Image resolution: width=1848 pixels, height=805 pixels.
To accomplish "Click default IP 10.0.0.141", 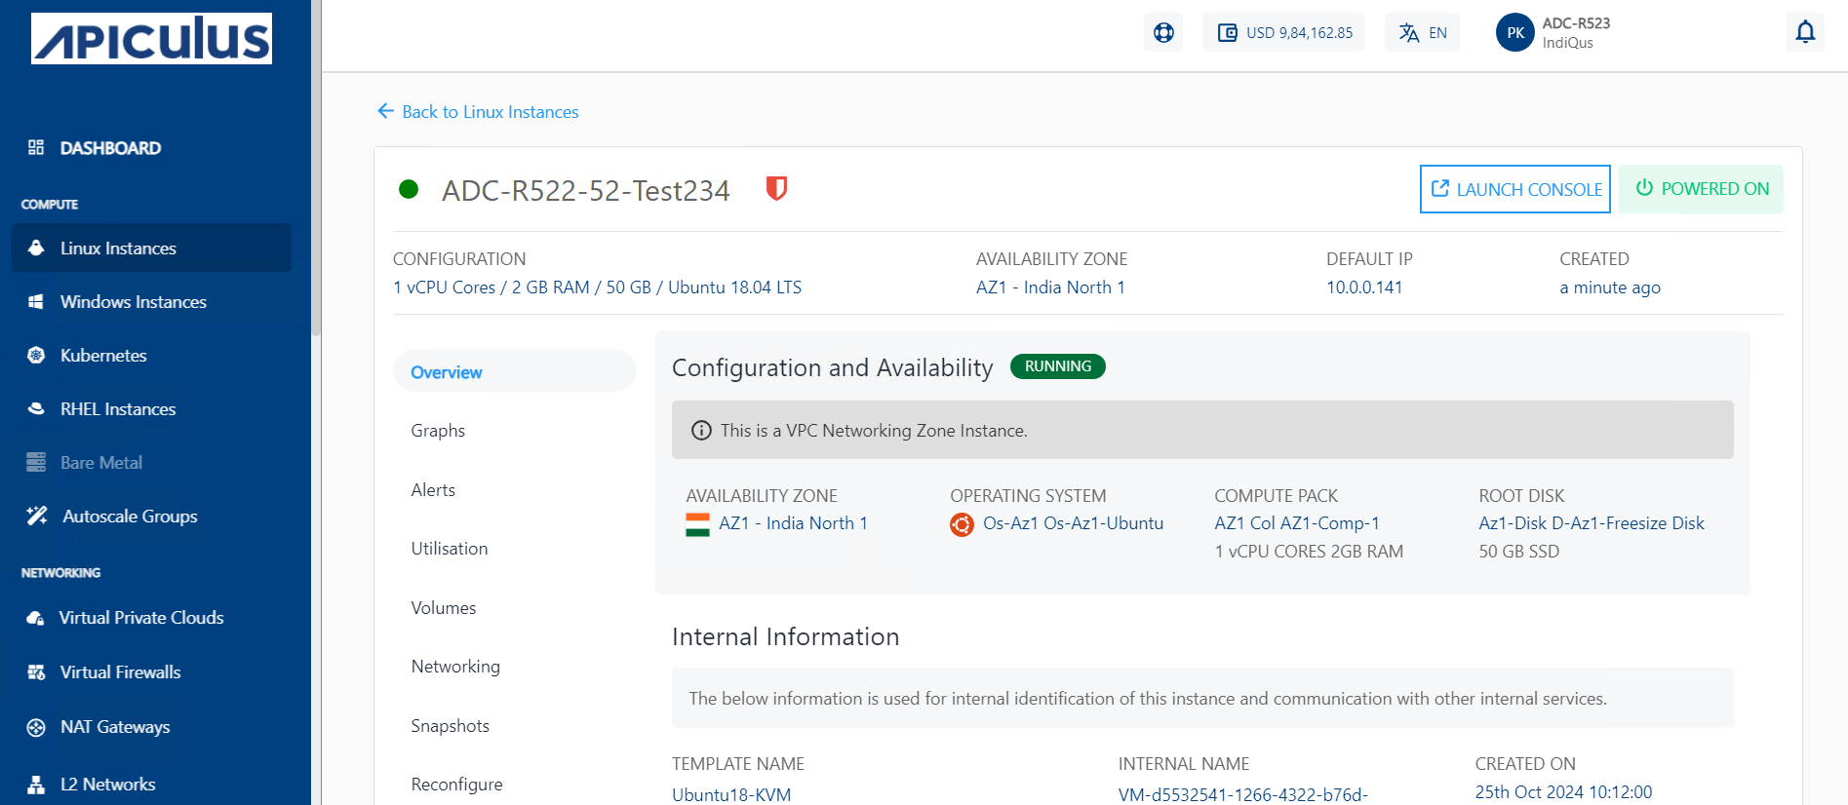I will (1364, 287).
